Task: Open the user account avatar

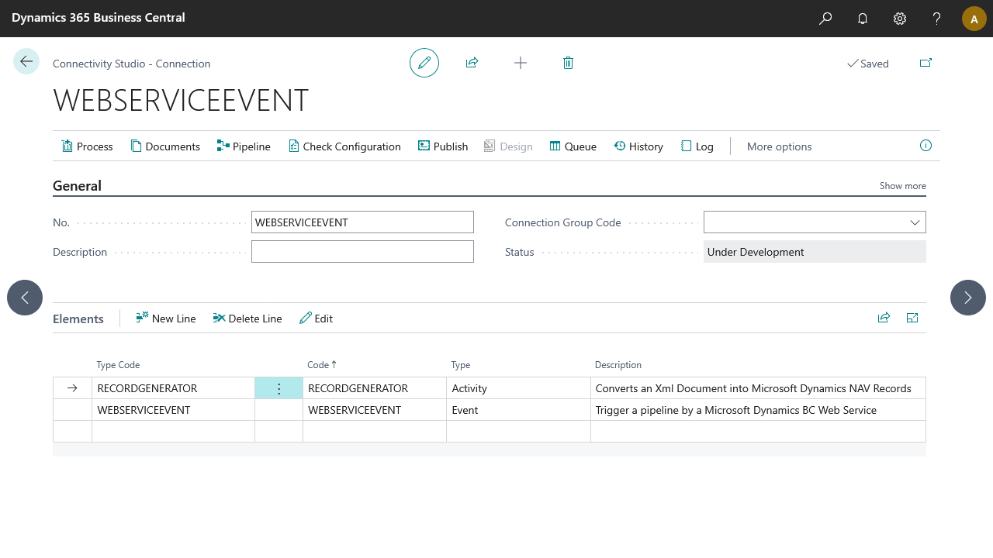Action: pyautogui.click(x=974, y=19)
